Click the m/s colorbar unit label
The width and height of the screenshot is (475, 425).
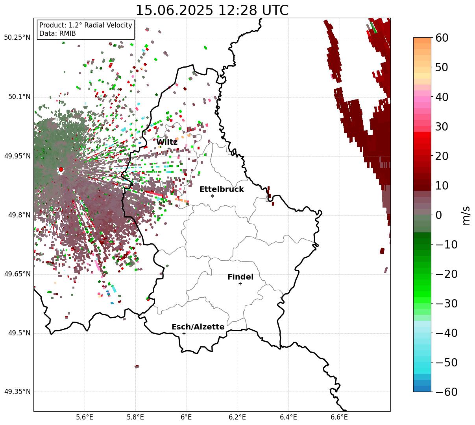pos(466,215)
